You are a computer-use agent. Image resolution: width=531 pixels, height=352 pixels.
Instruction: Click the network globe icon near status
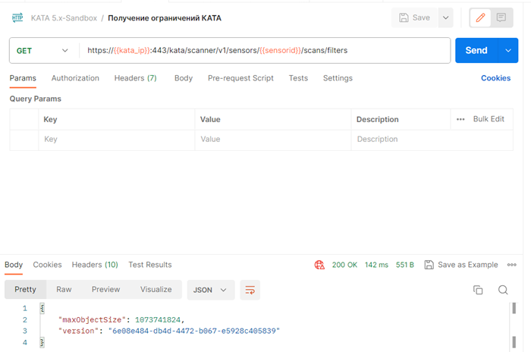[x=319, y=265]
